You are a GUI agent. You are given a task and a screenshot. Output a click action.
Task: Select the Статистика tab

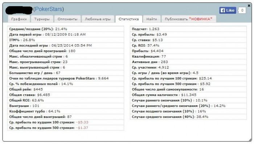tap(128, 19)
